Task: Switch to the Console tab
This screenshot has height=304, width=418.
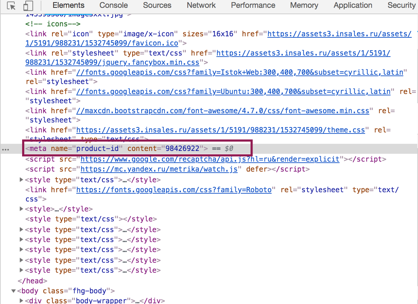Action: pos(113,5)
